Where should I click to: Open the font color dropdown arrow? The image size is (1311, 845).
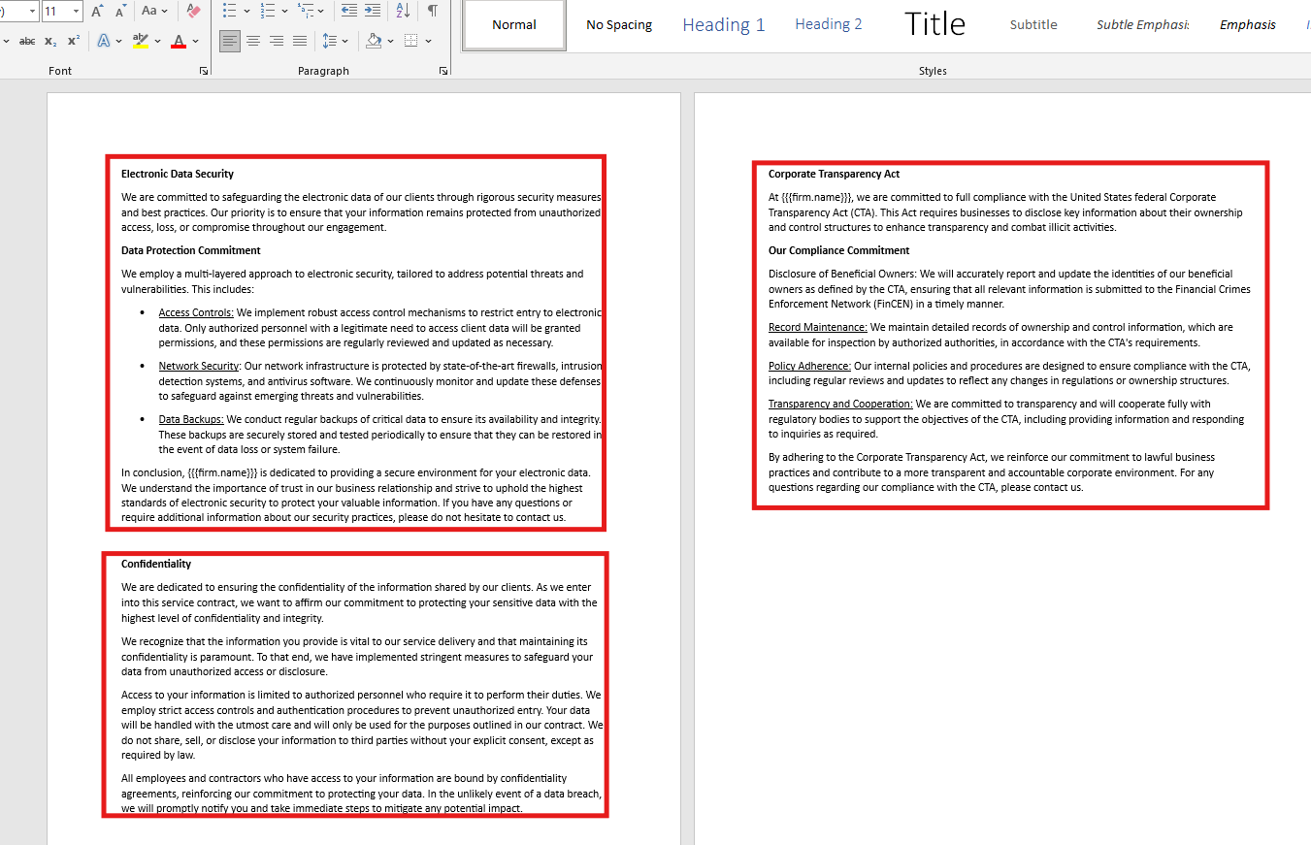click(195, 41)
